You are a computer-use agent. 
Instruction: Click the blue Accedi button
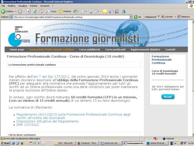(168, 97)
